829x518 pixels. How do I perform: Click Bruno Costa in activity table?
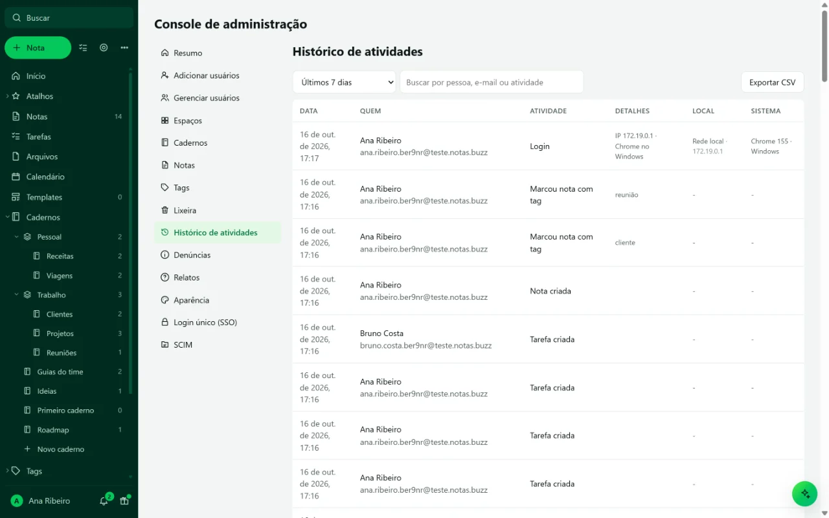(x=381, y=333)
